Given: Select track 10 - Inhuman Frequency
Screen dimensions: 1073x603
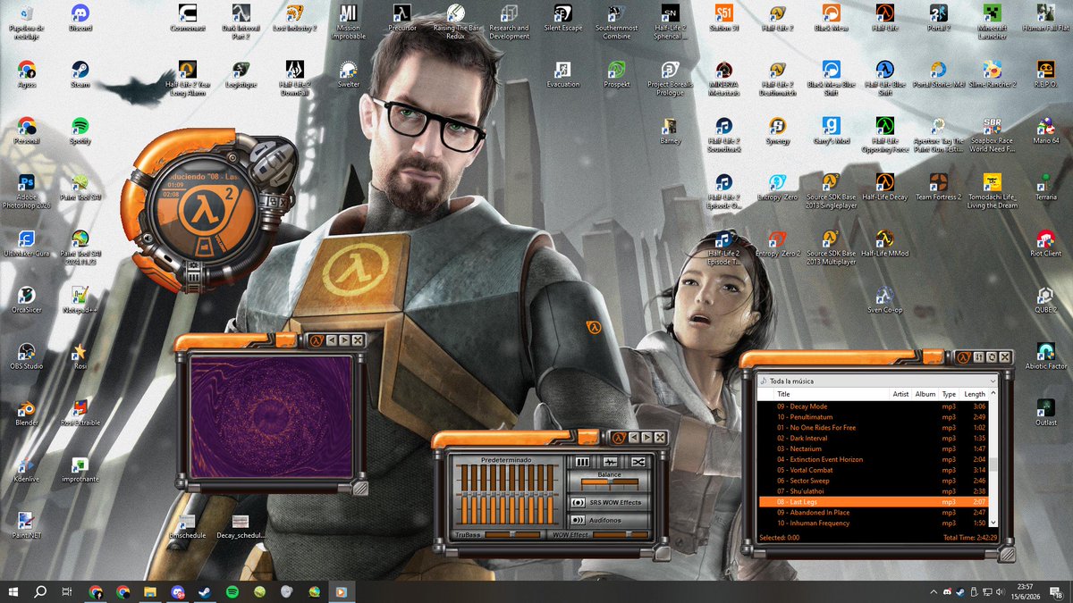Looking at the screenshot, I should [872, 523].
